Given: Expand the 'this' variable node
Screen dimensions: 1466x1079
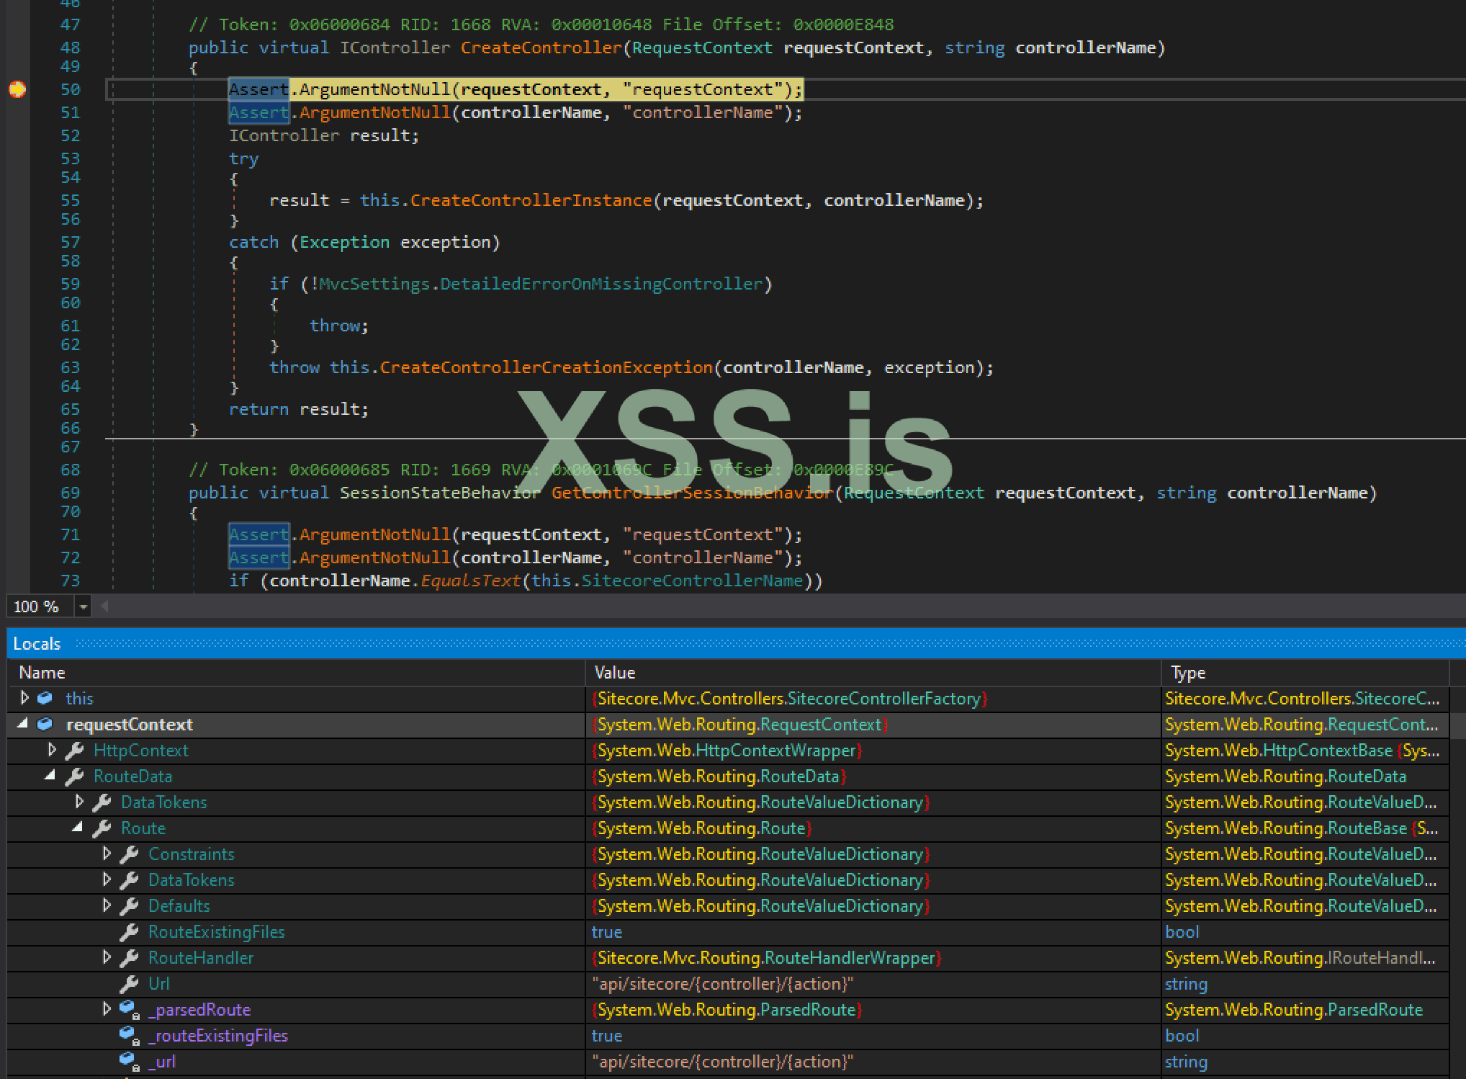Looking at the screenshot, I should click(24, 698).
